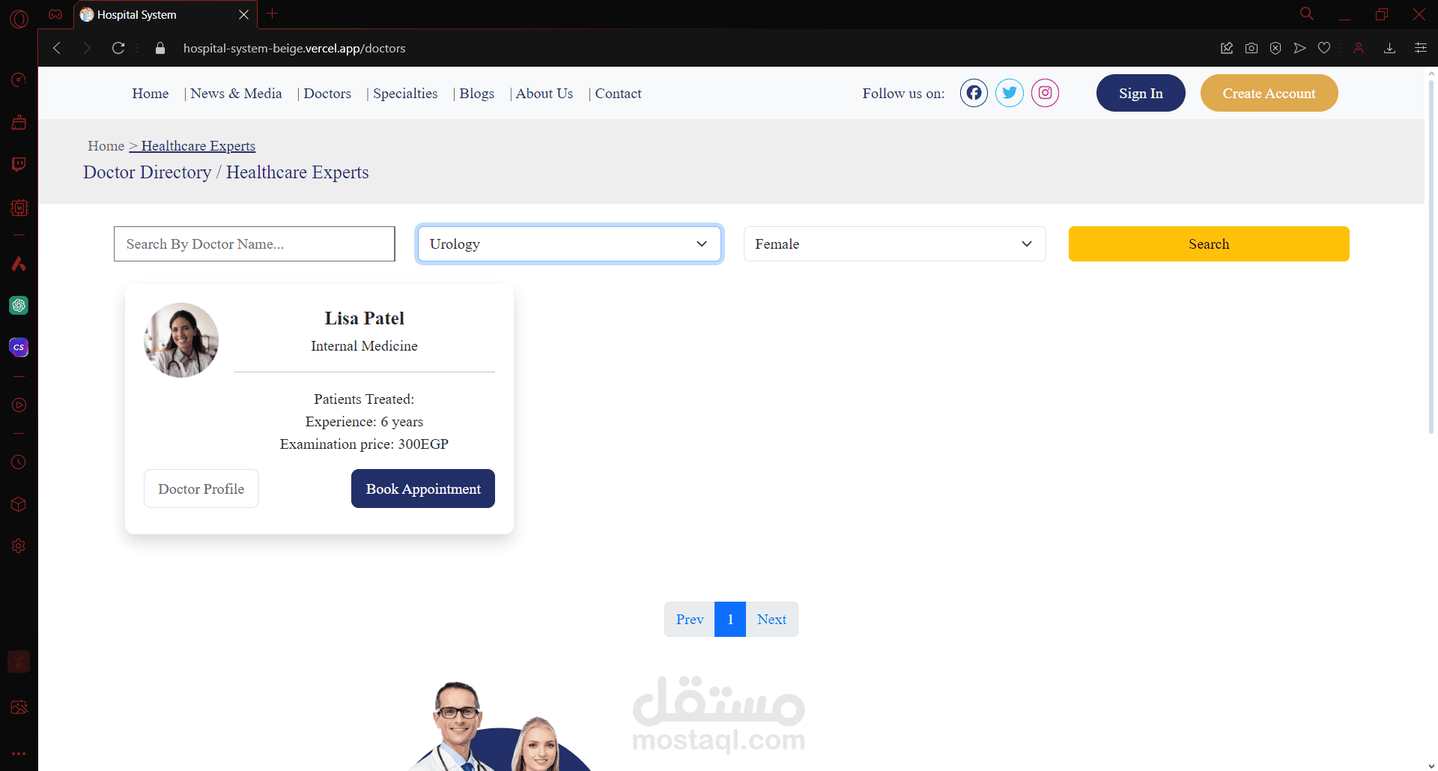Viewport: 1438px width, 771px height.
Task: Open the Specialties menu item
Action: (405, 94)
